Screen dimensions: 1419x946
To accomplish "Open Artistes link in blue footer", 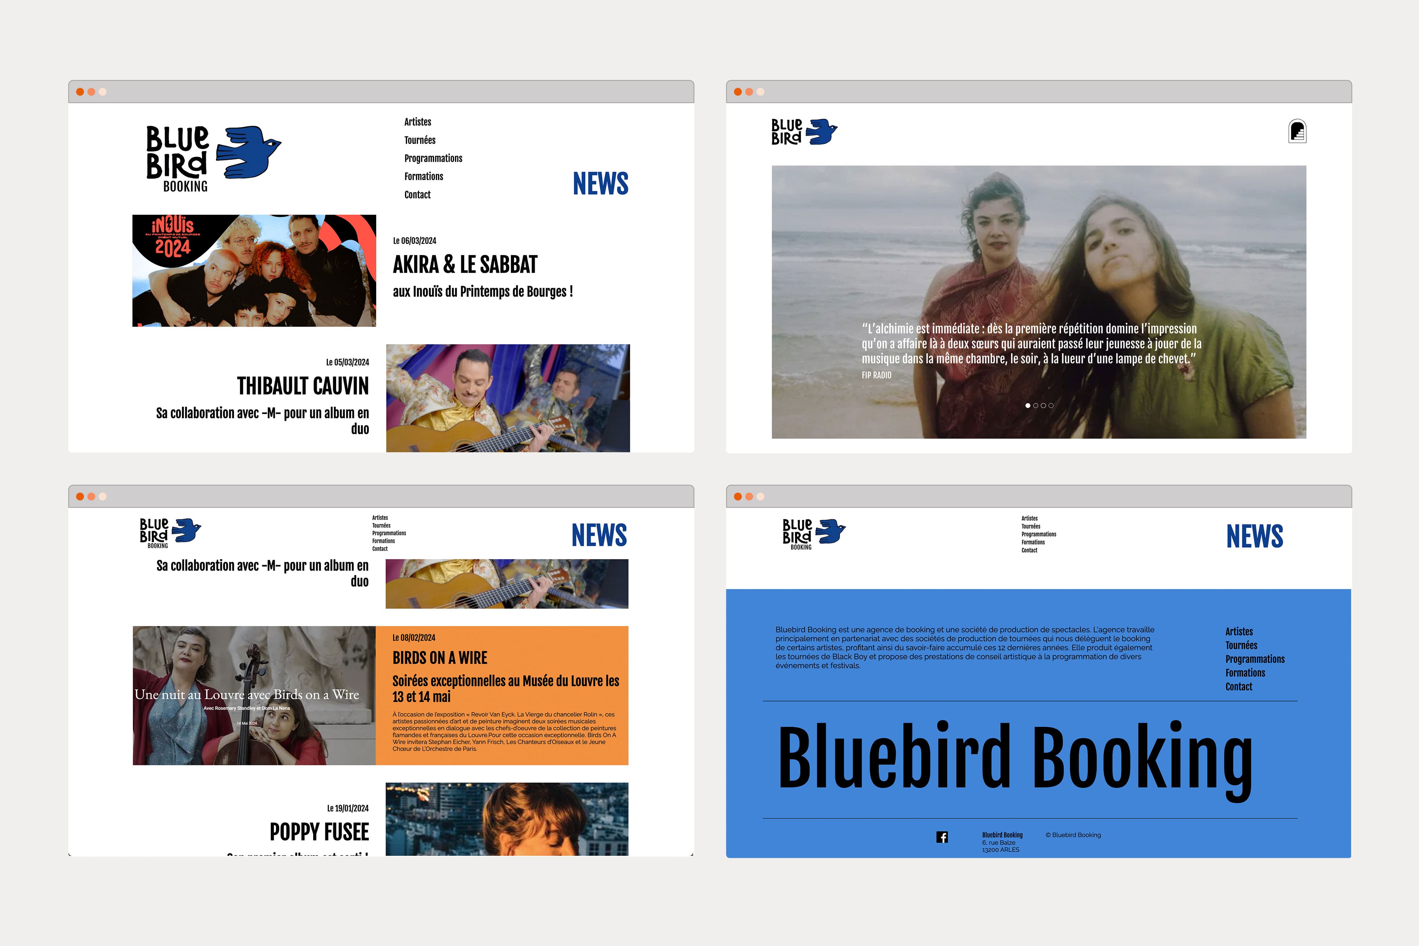I will pyautogui.click(x=1239, y=632).
